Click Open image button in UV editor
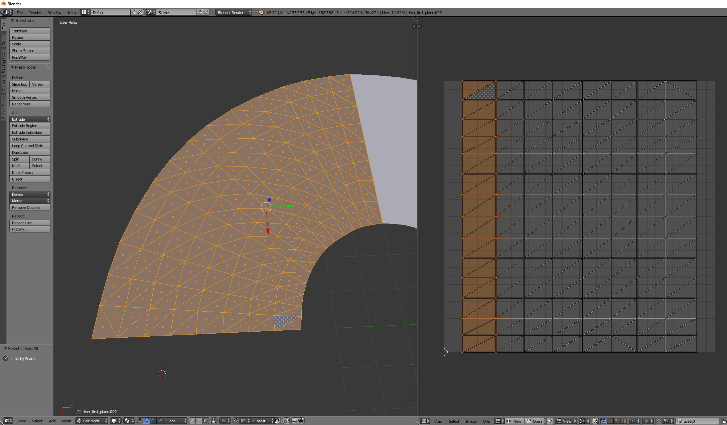Viewport: 727px width, 425px height. (x=535, y=421)
